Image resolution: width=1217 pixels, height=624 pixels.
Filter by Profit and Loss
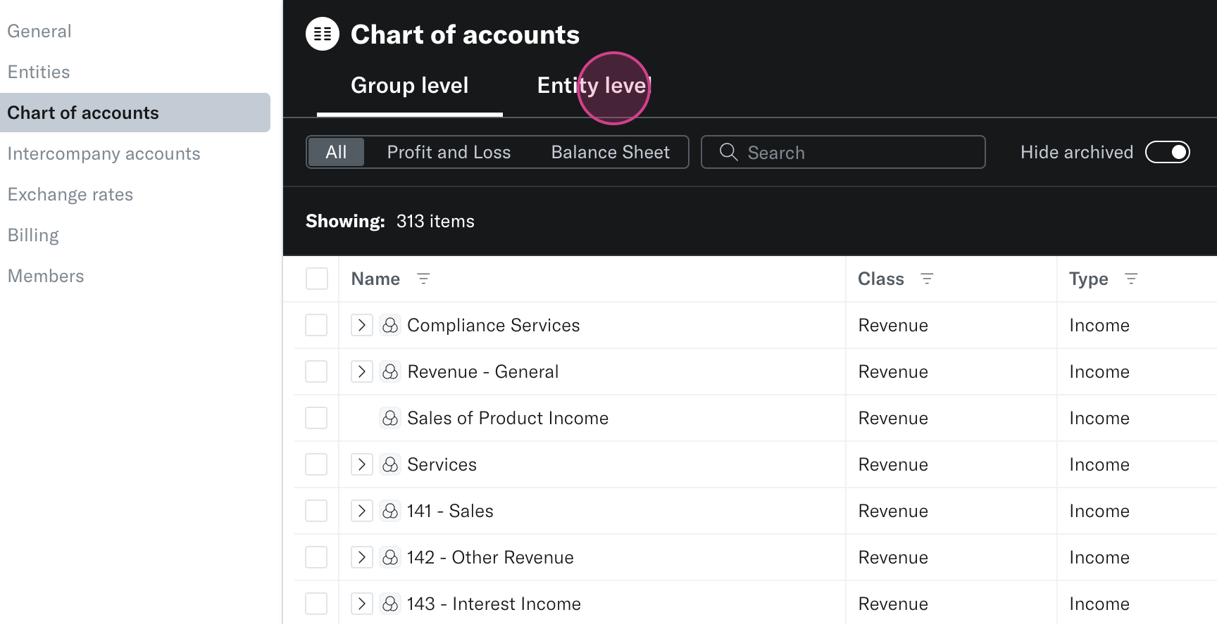(x=449, y=152)
